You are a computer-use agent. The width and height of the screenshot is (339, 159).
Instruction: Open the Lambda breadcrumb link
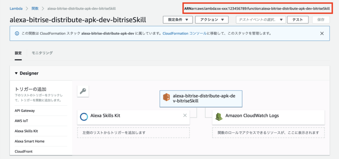(16, 9)
